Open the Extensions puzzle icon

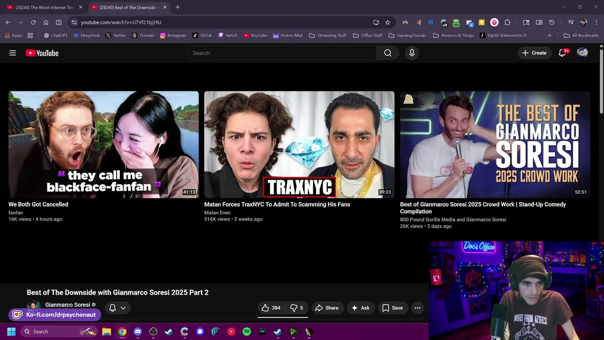pos(507,22)
